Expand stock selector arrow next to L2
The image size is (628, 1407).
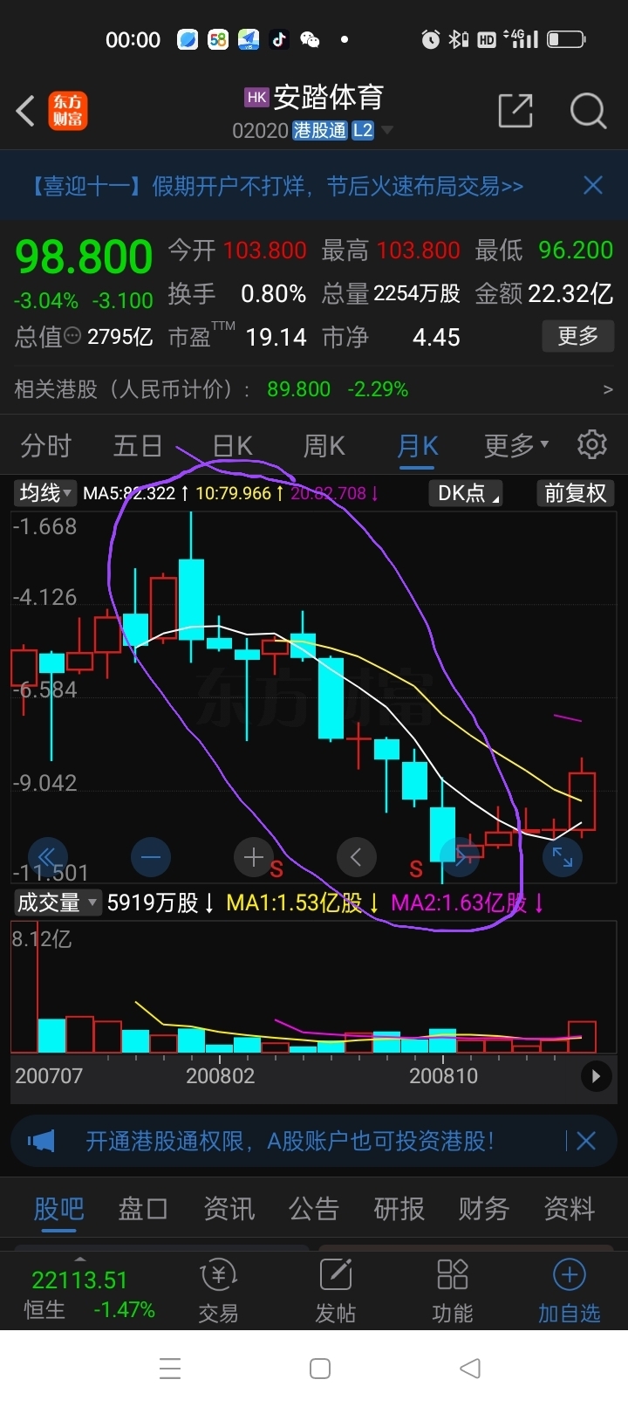pyautogui.click(x=387, y=130)
